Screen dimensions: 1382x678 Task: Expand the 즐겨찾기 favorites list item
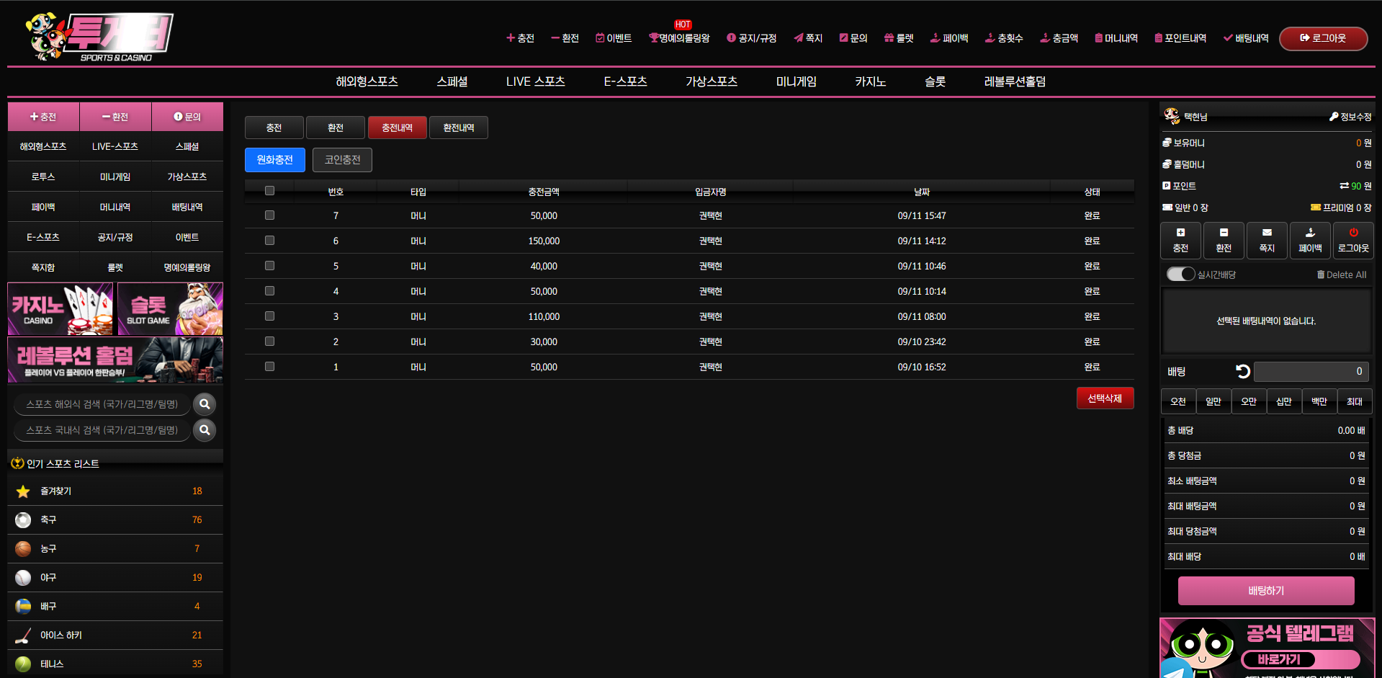[x=115, y=491]
